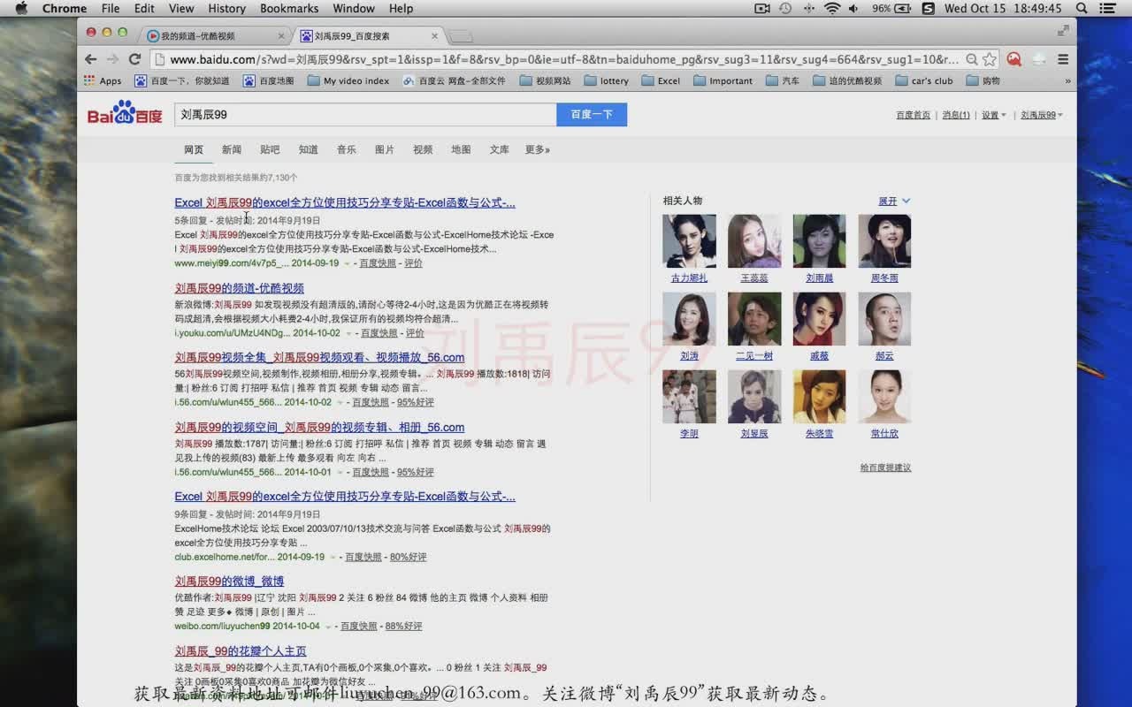Open the Excel bookmark folder
The image size is (1132, 707).
661,80
